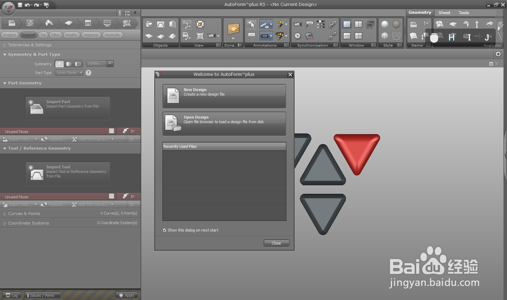
Task: Click the fit-to-view icon in View
Action: 200,24
